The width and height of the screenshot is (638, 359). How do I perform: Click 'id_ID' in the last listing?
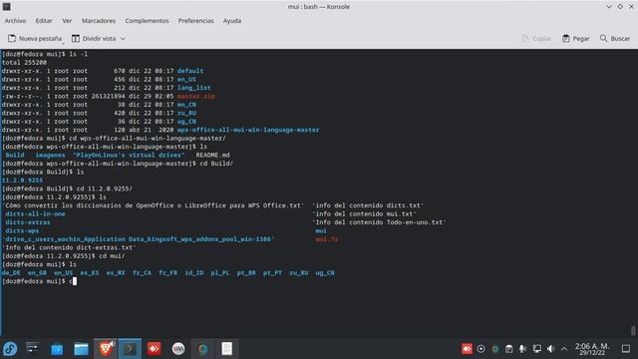[194, 273]
